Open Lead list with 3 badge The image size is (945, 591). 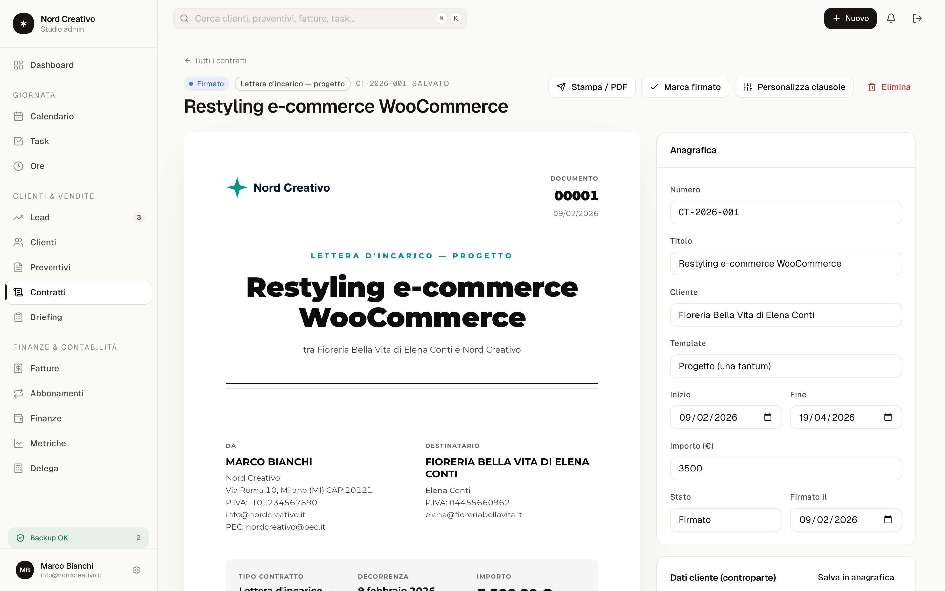click(78, 217)
